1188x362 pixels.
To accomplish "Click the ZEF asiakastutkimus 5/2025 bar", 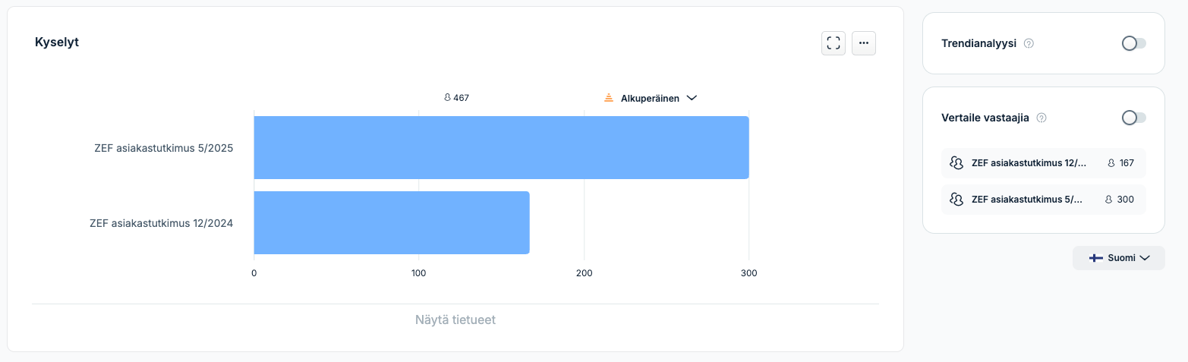I will [501, 148].
